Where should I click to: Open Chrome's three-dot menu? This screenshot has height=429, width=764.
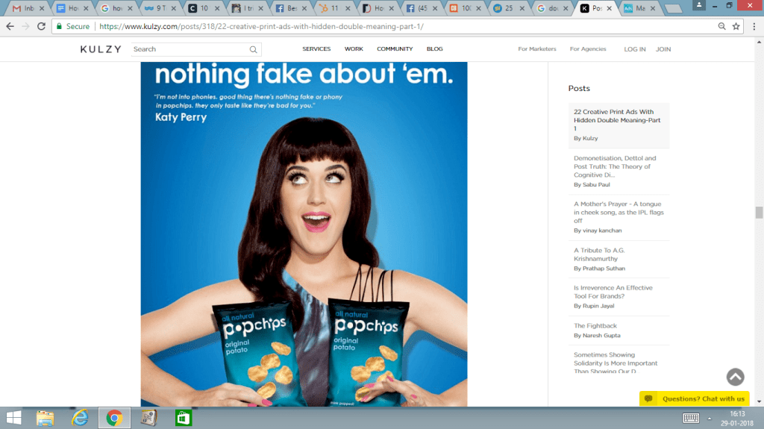tap(754, 26)
